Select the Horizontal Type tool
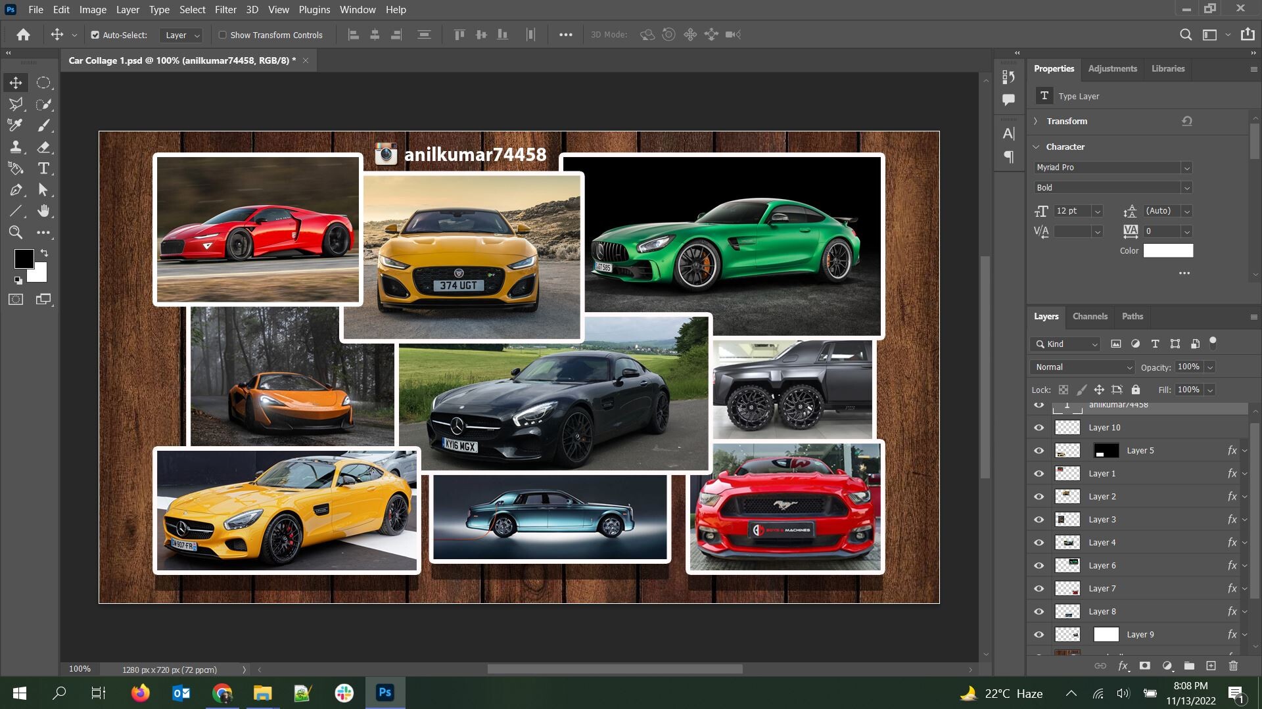This screenshot has width=1262, height=709. click(43, 169)
